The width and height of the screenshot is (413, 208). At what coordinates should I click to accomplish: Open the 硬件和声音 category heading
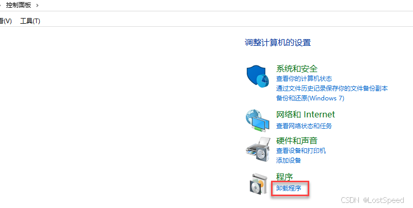[x=296, y=141]
